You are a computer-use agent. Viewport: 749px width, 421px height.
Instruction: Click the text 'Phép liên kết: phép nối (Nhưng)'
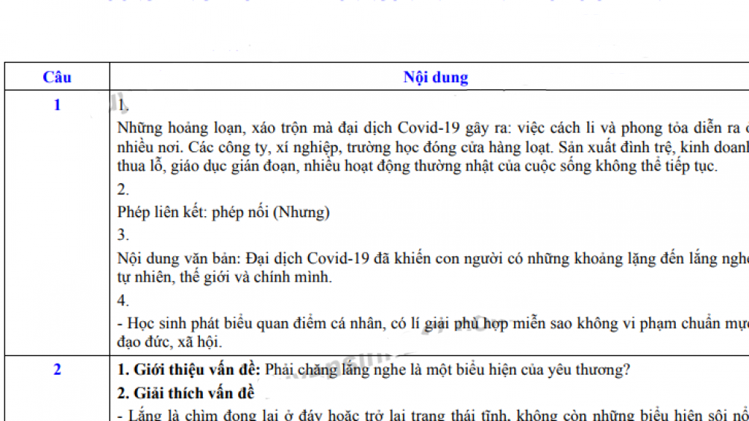223,212
